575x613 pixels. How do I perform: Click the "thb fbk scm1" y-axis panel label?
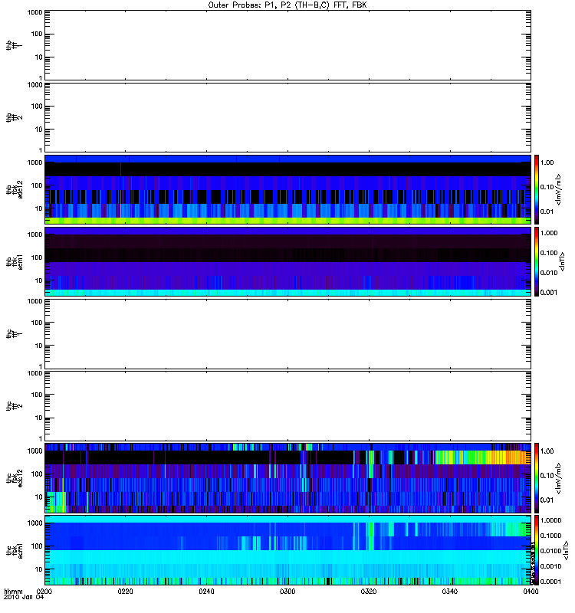[15, 261]
